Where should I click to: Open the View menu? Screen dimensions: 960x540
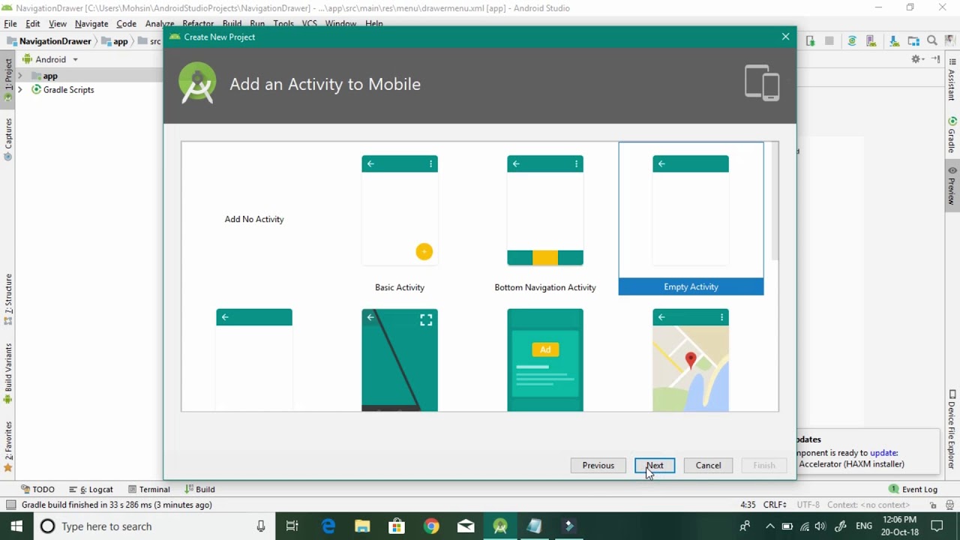pos(58,23)
